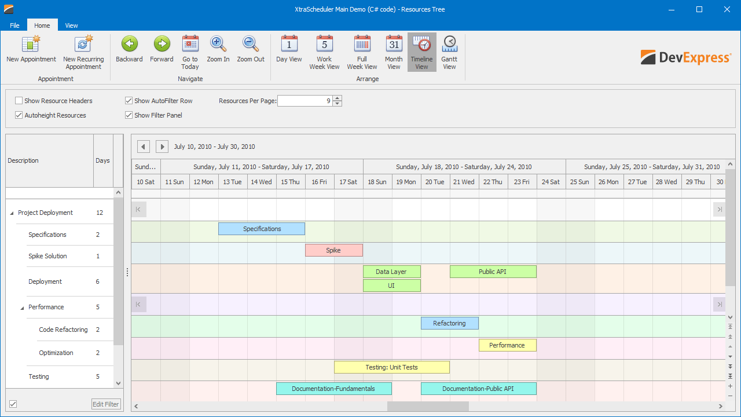Switch to Gantt View
The image size is (741, 417).
point(449,45)
